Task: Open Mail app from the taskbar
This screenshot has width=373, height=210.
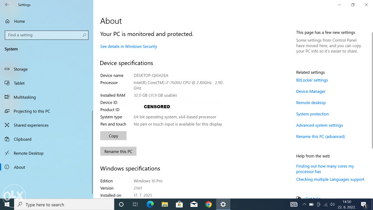Action: [194, 204]
